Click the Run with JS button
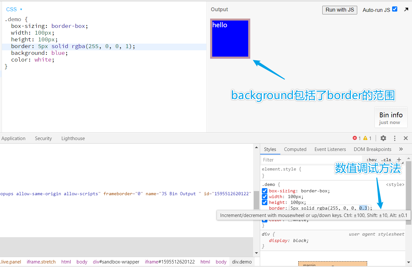The image size is (412, 267). point(340,10)
